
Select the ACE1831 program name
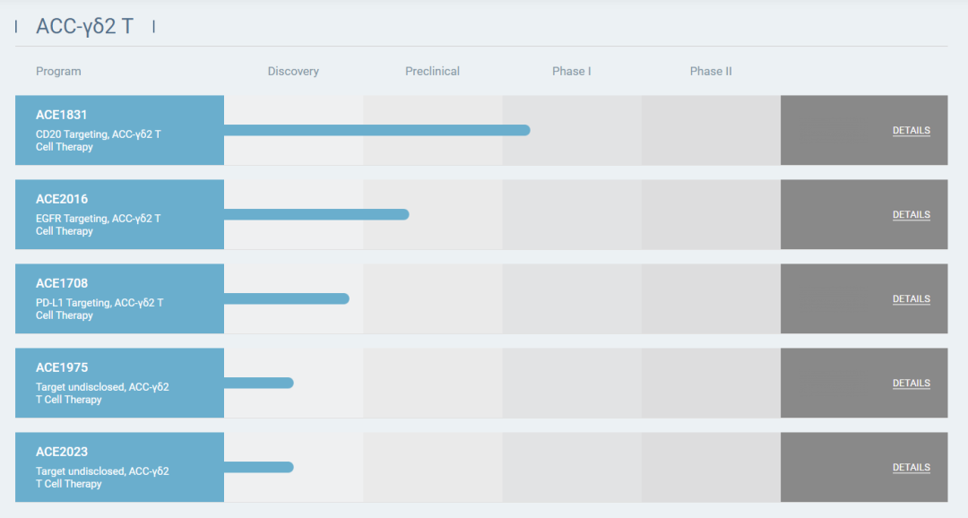coord(61,115)
